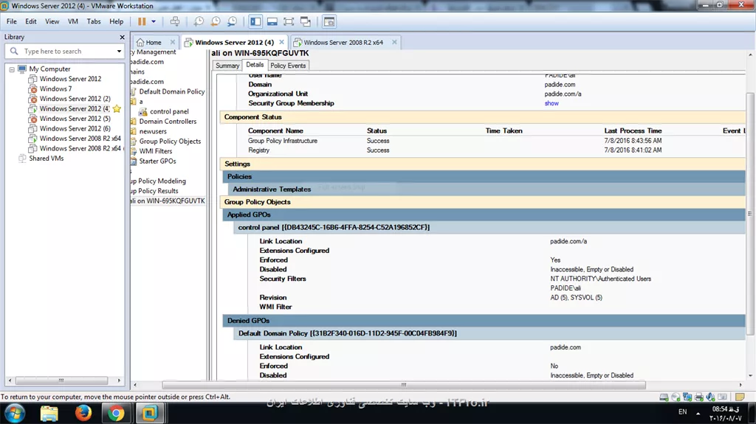Switch to Windows Server 2008 R2 x64 tab
The width and height of the screenshot is (756, 424).
coord(343,43)
